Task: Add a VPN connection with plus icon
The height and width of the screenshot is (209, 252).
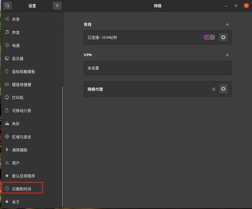Action: click(x=227, y=55)
